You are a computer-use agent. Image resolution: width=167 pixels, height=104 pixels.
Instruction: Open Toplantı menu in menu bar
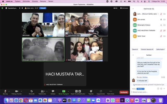tap(17, 1)
